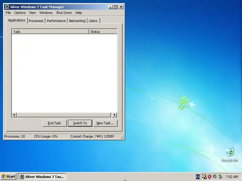The width and height of the screenshot is (242, 181).
Task: Open the Recycle Bin desktop icon
Action: coord(230,154)
